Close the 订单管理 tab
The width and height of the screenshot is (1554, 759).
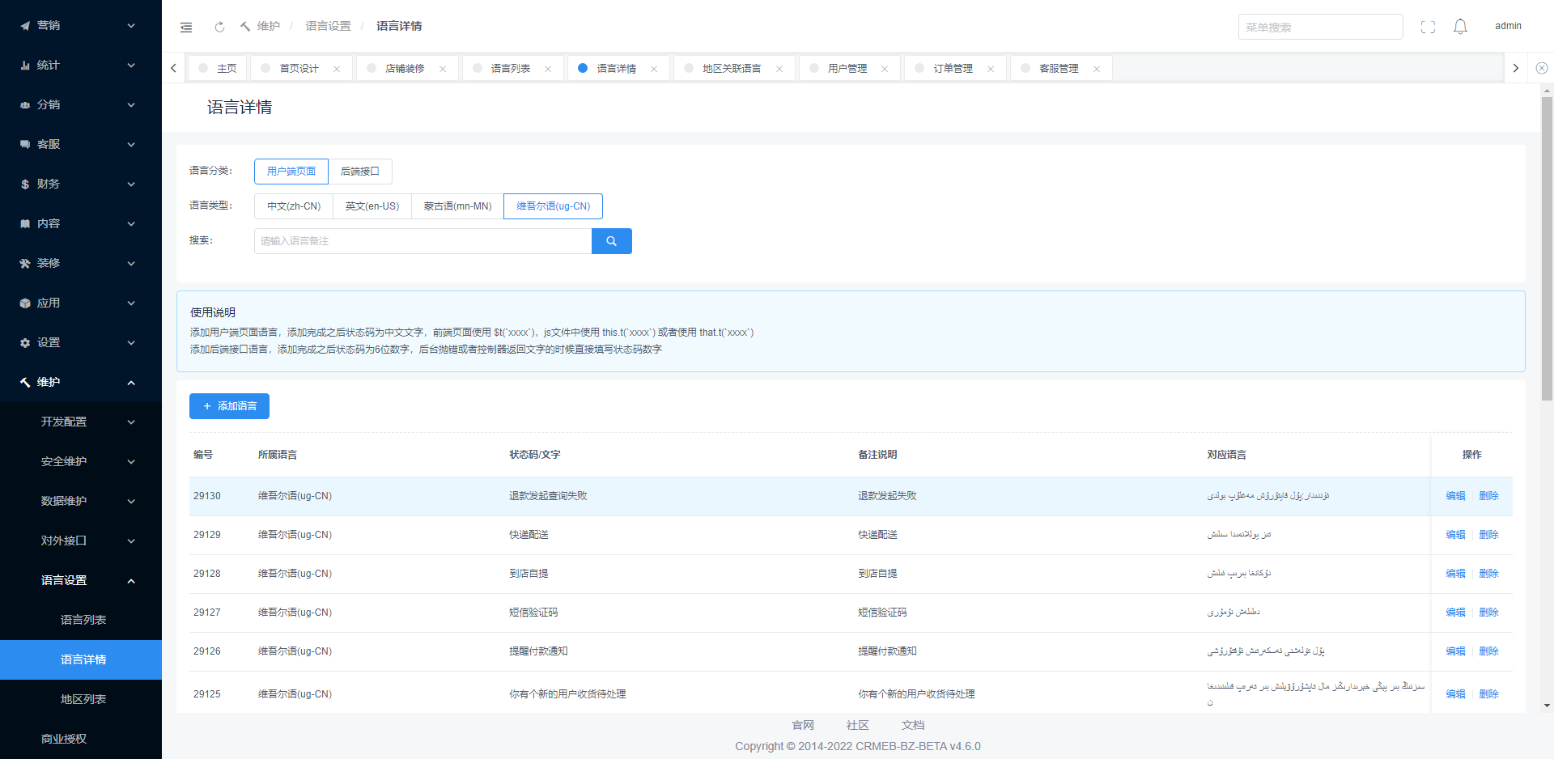pos(991,69)
